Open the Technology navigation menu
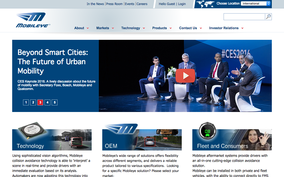The image size is (284, 177). click(131, 28)
